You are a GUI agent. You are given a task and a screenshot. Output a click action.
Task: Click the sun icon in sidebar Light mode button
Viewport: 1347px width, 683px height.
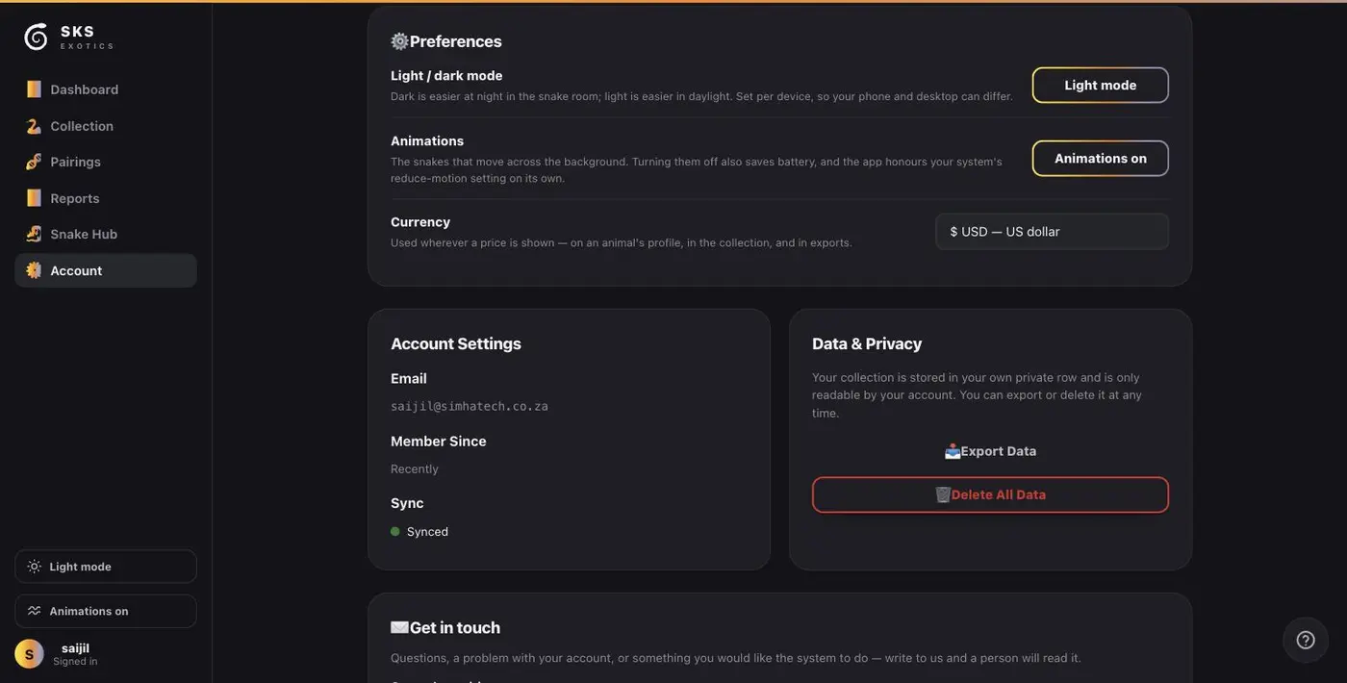(35, 567)
